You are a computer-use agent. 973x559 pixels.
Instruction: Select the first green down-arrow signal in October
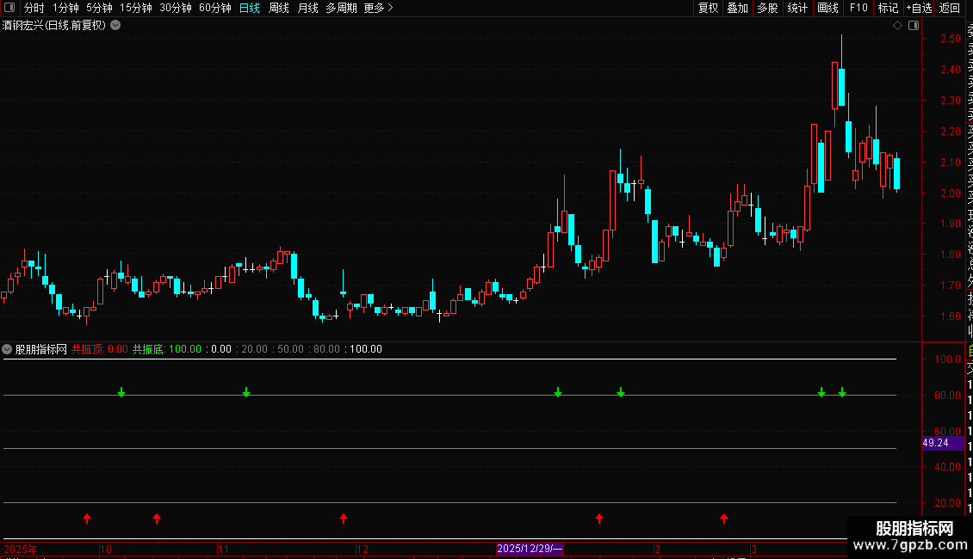121,392
